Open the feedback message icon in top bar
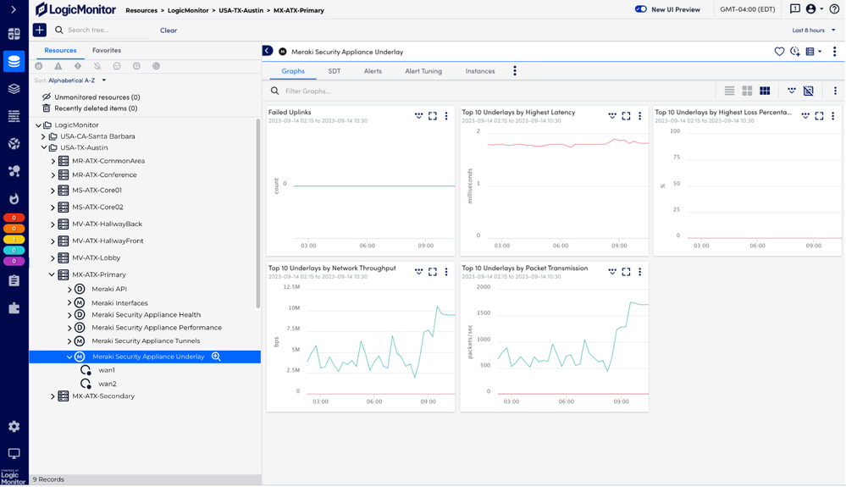This screenshot has width=846, height=487. coord(794,9)
